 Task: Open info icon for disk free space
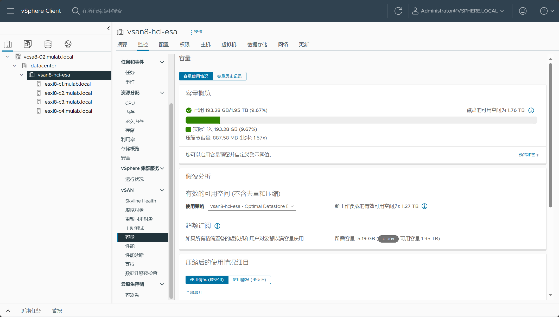(x=531, y=110)
